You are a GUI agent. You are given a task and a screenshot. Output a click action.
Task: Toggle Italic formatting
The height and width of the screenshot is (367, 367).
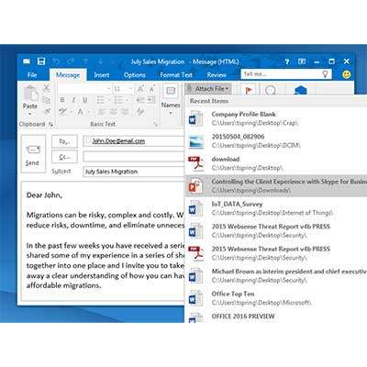[73, 100]
